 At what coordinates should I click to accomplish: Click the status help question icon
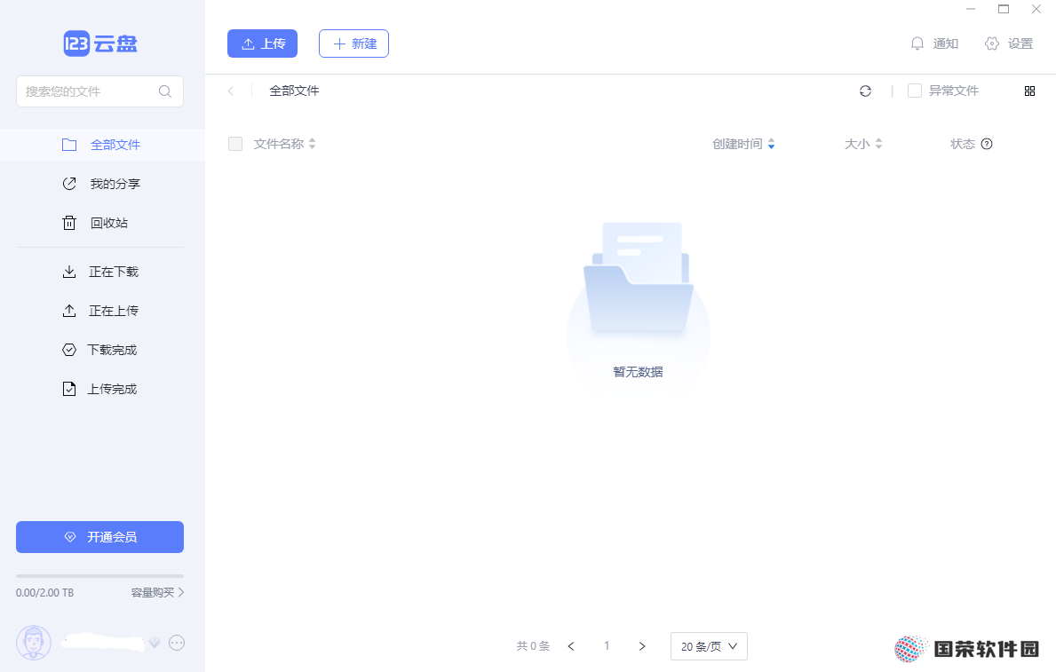coord(987,144)
